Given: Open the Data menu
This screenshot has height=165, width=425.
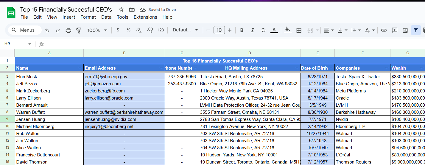Looking at the screenshot, I should pyautogui.click(x=106, y=17).
